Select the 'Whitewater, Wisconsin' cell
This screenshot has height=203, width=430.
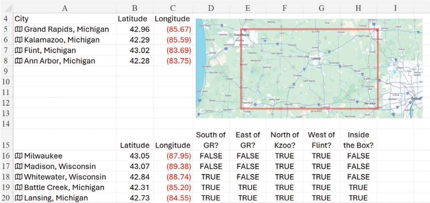click(x=65, y=177)
